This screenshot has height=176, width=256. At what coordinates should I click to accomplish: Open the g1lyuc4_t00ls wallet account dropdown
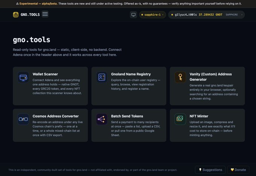click(206, 15)
